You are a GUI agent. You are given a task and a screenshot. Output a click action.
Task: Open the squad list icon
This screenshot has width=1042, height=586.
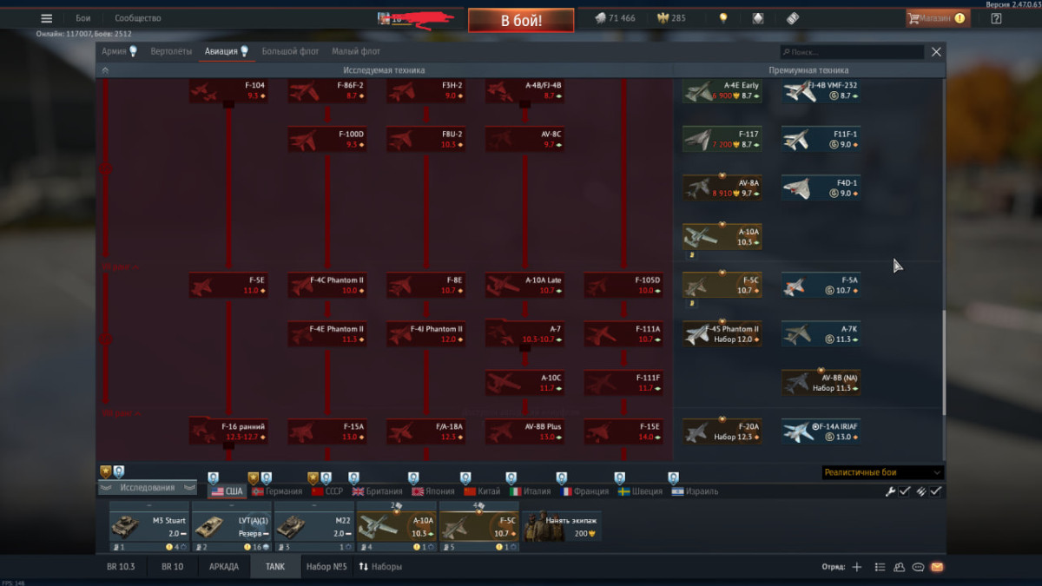click(x=880, y=567)
